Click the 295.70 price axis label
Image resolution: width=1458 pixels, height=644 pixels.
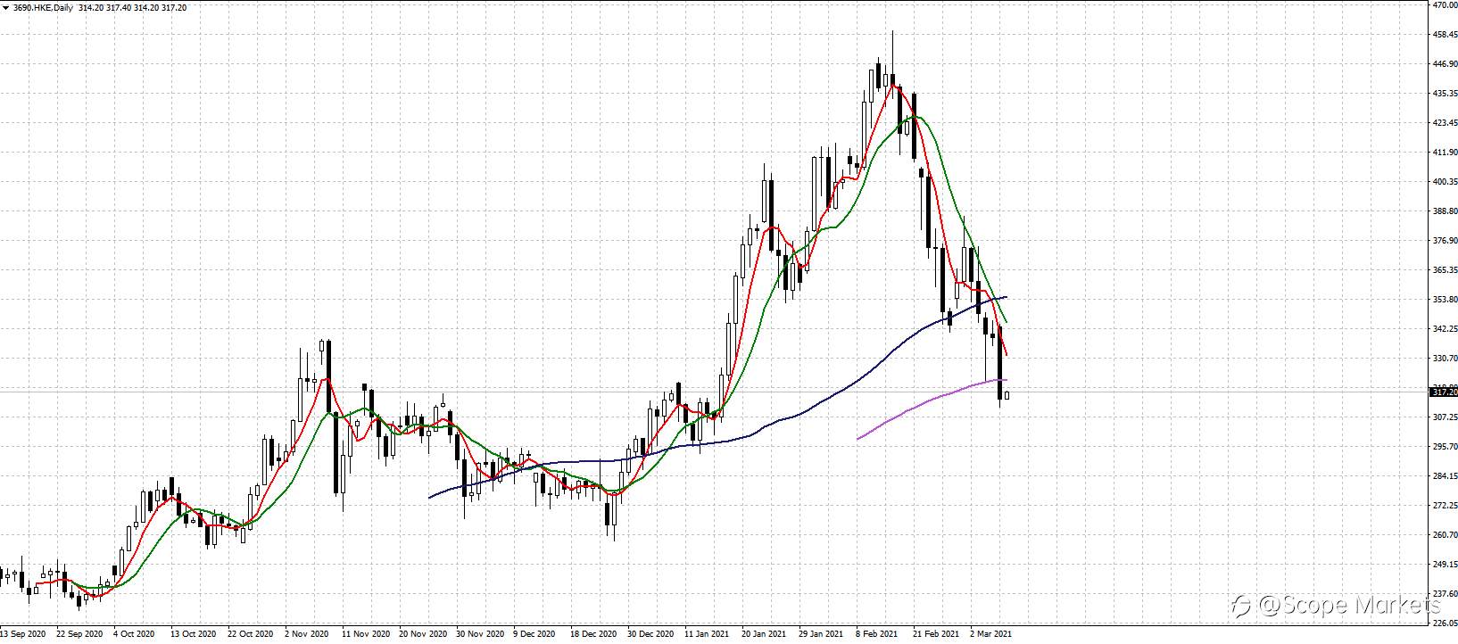click(1444, 447)
